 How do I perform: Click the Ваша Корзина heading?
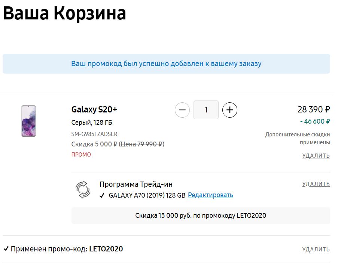64,13
